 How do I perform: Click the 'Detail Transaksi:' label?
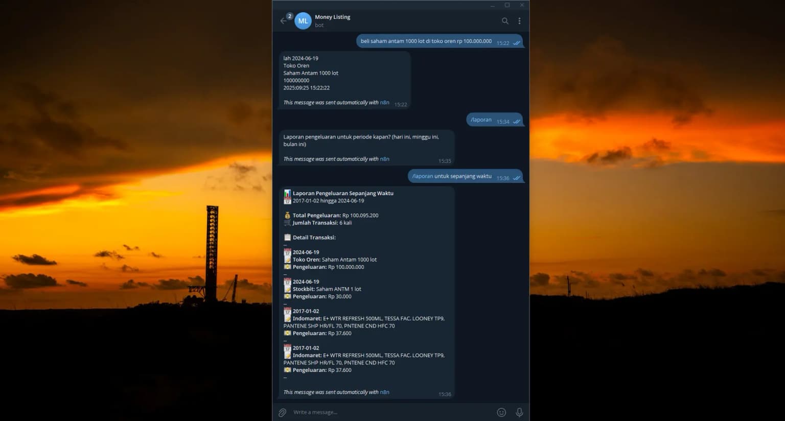pyautogui.click(x=314, y=238)
